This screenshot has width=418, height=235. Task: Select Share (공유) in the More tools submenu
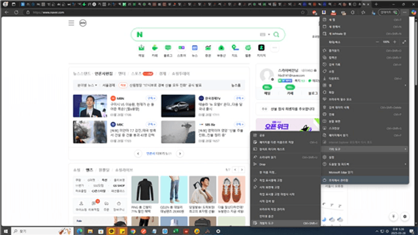(285, 135)
